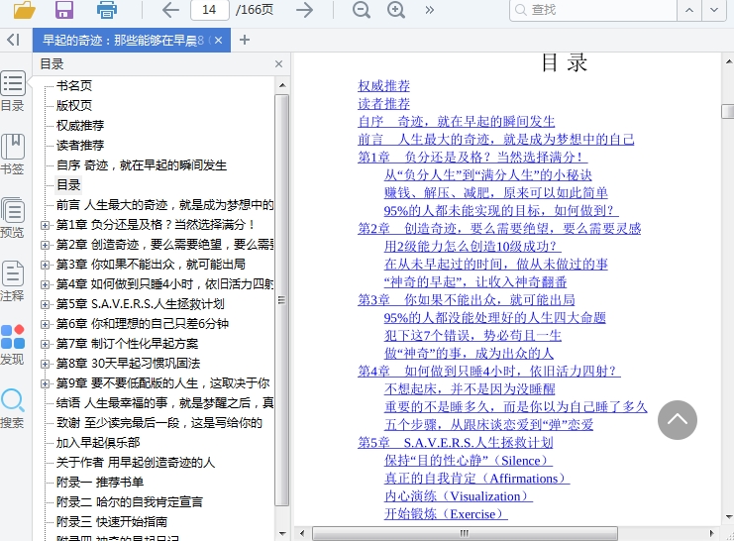Click the page number field showing 14
Screen dimensions: 734x541
point(210,9)
